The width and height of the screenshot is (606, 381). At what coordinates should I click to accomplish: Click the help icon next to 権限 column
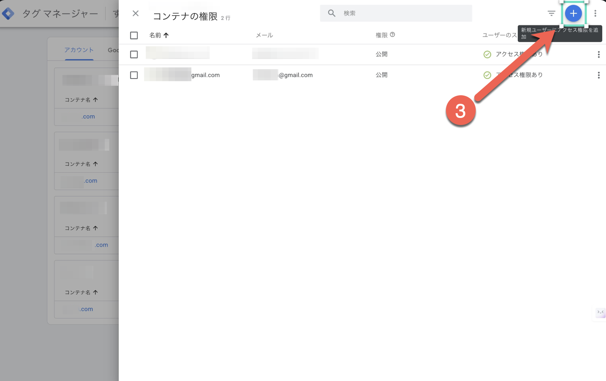click(x=393, y=35)
